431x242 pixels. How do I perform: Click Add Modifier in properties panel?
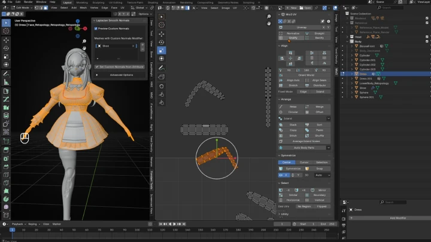397,218
